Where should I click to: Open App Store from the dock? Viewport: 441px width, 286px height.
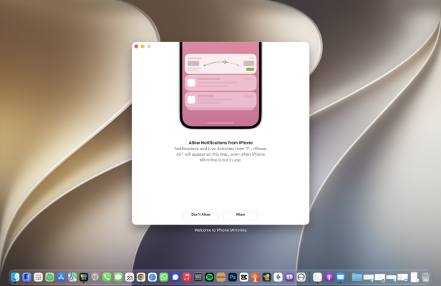[61, 277]
